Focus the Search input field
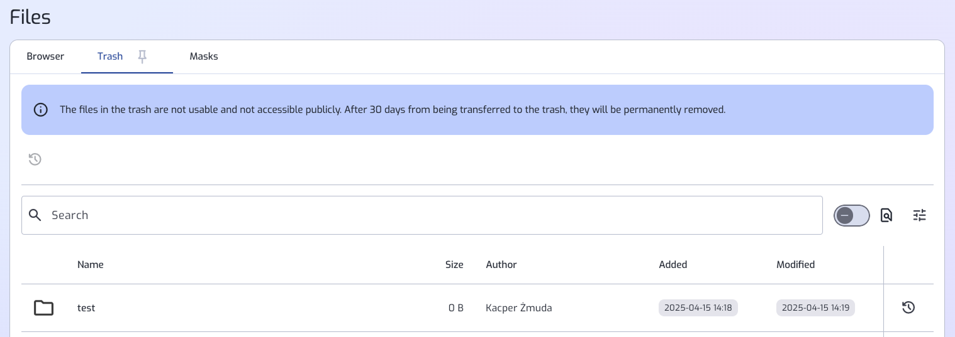The width and height of the screenshot is (955, 337). tap(422, 215)
